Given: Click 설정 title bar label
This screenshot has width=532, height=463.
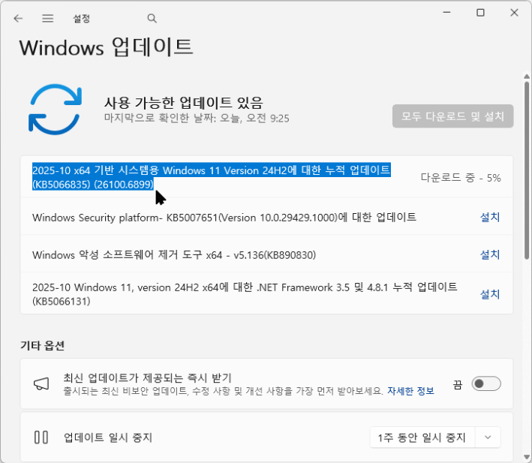Looking at the screenshot, I should click(x=82, y=18).
